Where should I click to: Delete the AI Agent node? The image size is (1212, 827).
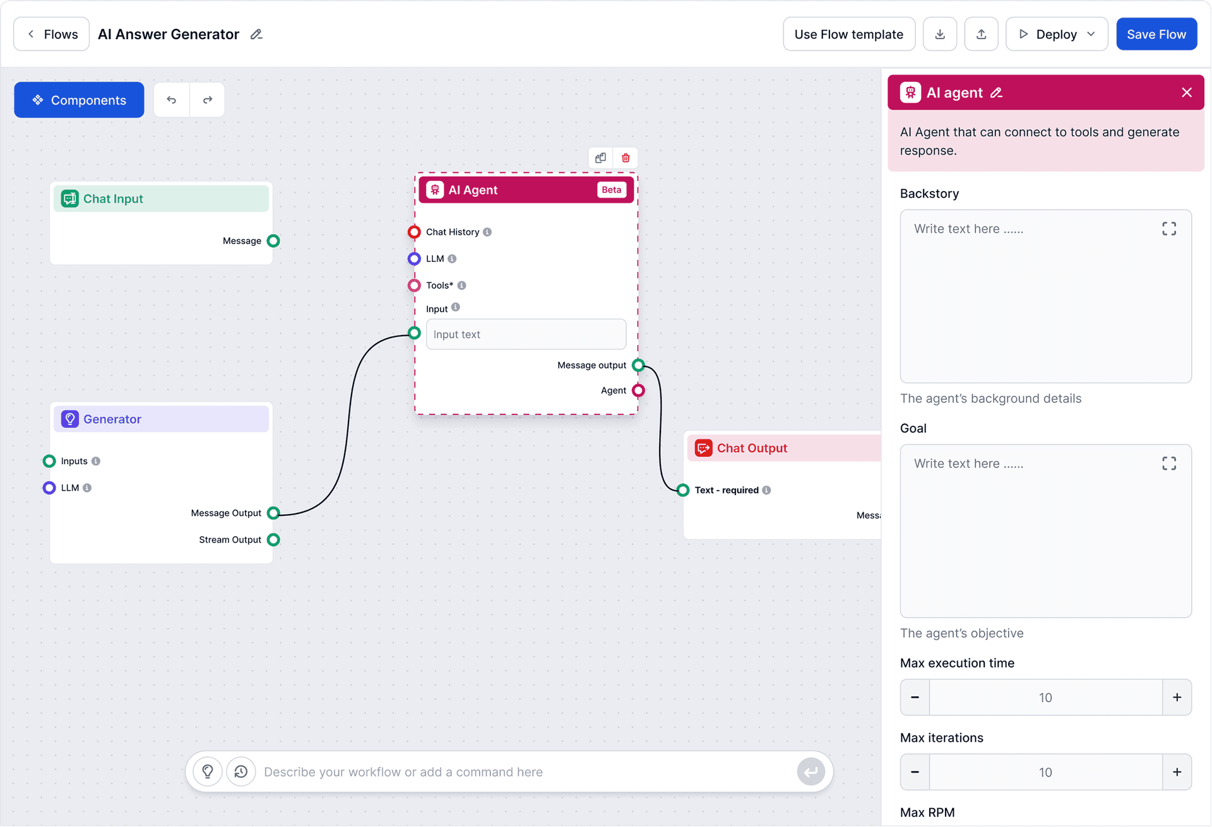click(x=626, y=158)
